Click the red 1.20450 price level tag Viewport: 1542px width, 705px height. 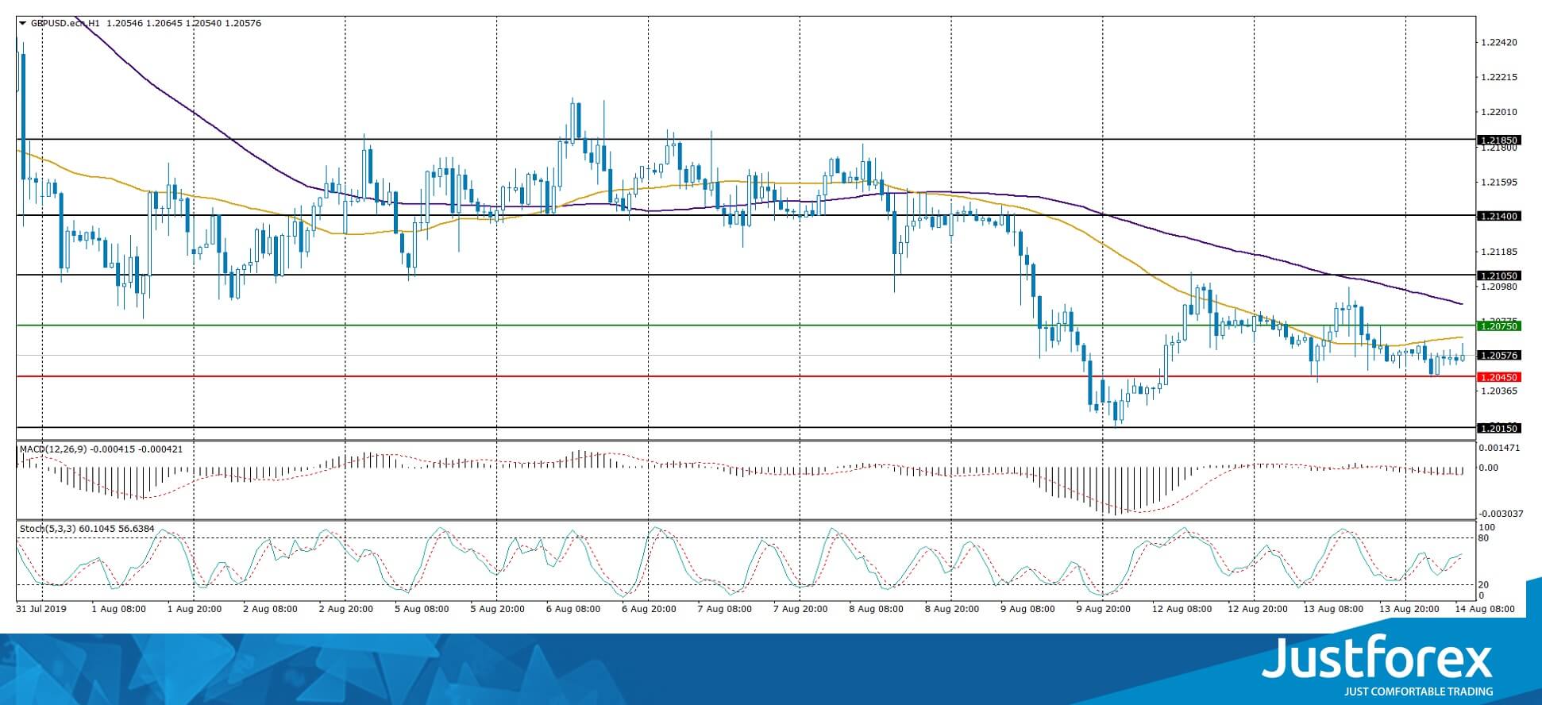[1498, 377]
